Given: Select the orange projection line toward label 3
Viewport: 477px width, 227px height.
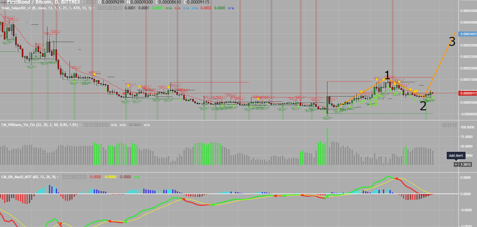Looking at the screenshot, I should pos(441,63).
